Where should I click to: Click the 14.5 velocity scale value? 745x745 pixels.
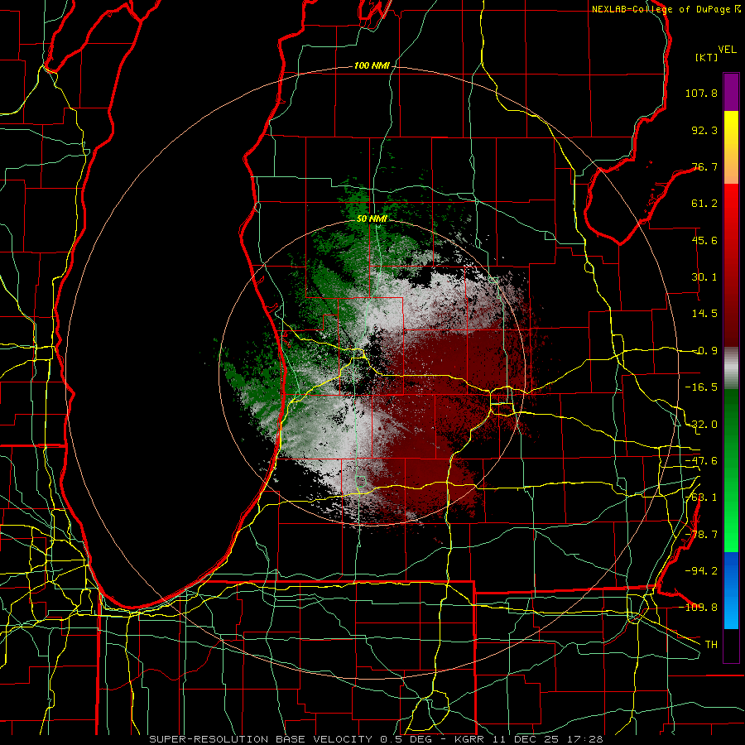(x=704, y=314)
